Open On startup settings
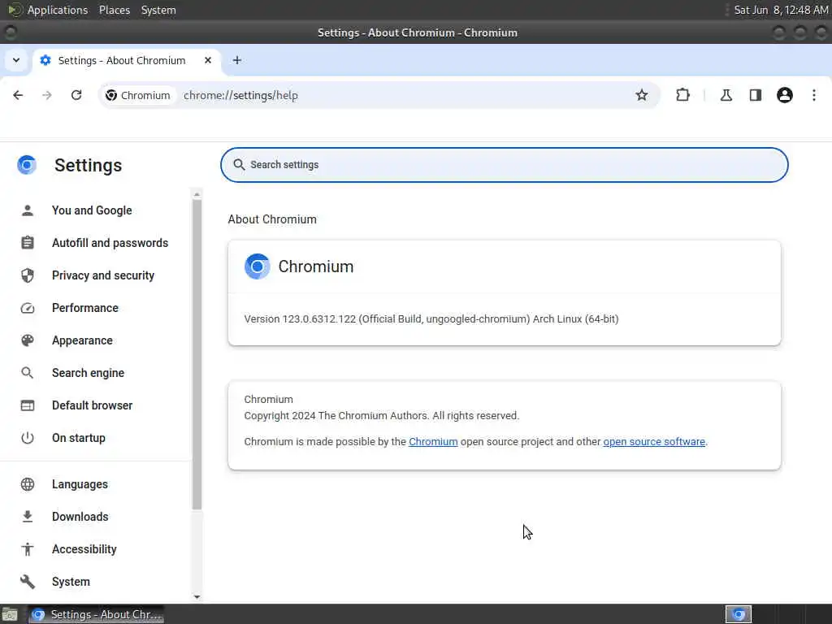 (x=79, y=438)
